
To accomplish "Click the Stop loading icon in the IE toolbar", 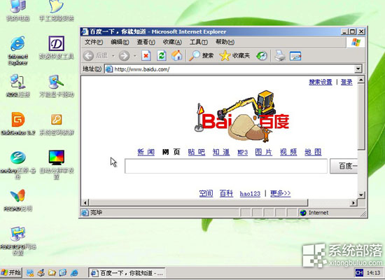I will tap(146, 56).
